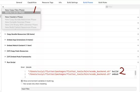The image size is (140, 92).
Task: Expand Embed App Extensions (4 items)
Action: pos(5,40)
